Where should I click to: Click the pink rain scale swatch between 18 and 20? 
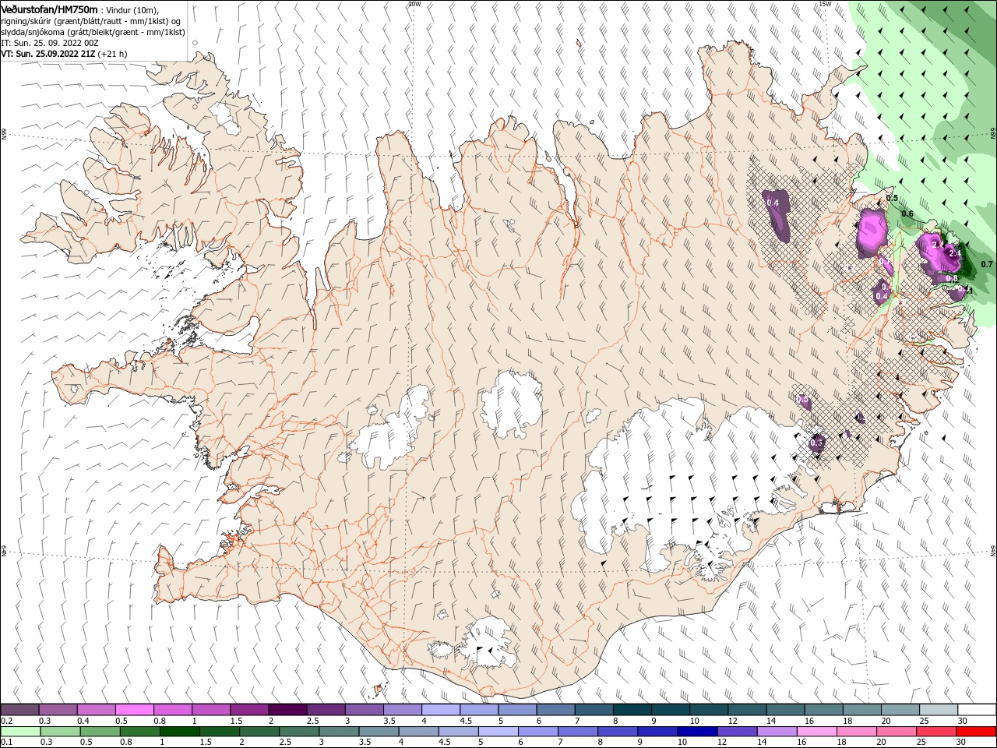(x=855, y=732)
